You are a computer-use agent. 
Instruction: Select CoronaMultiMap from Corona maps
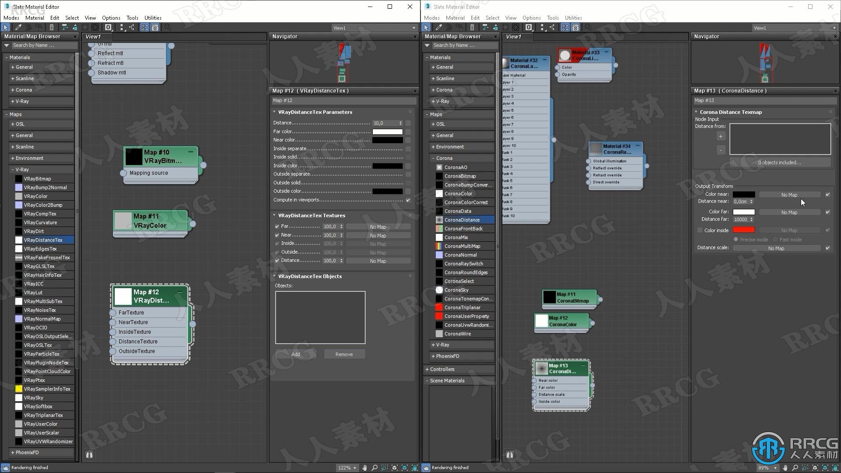point(462,245)
